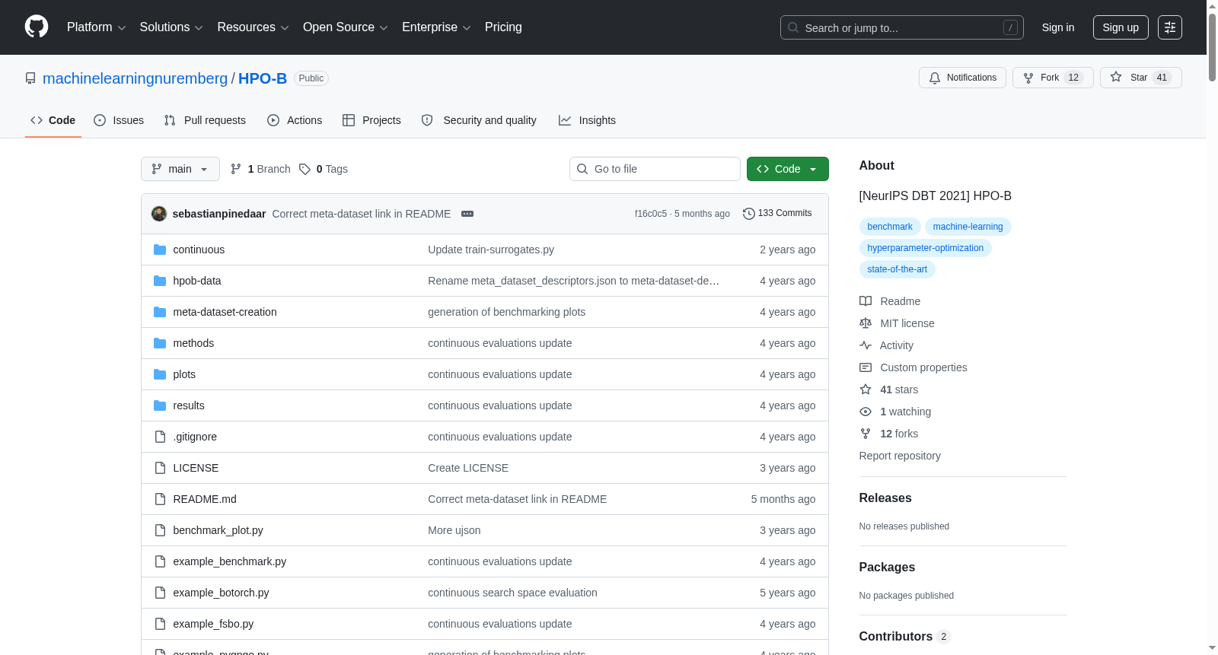Screen dimensions: 1218x655
Task: Click sebastianpinedaar's avatar image
Action: [x=159, y=214]
